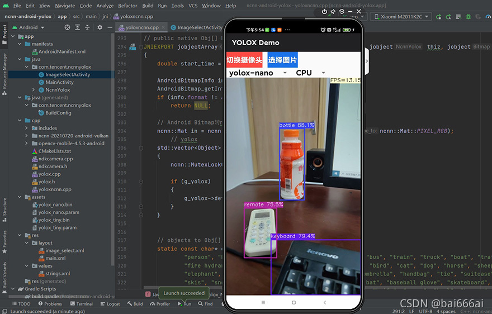Click the select opened file target icon
This screenshot has width=492, height=314.
(x=67, y=27)
